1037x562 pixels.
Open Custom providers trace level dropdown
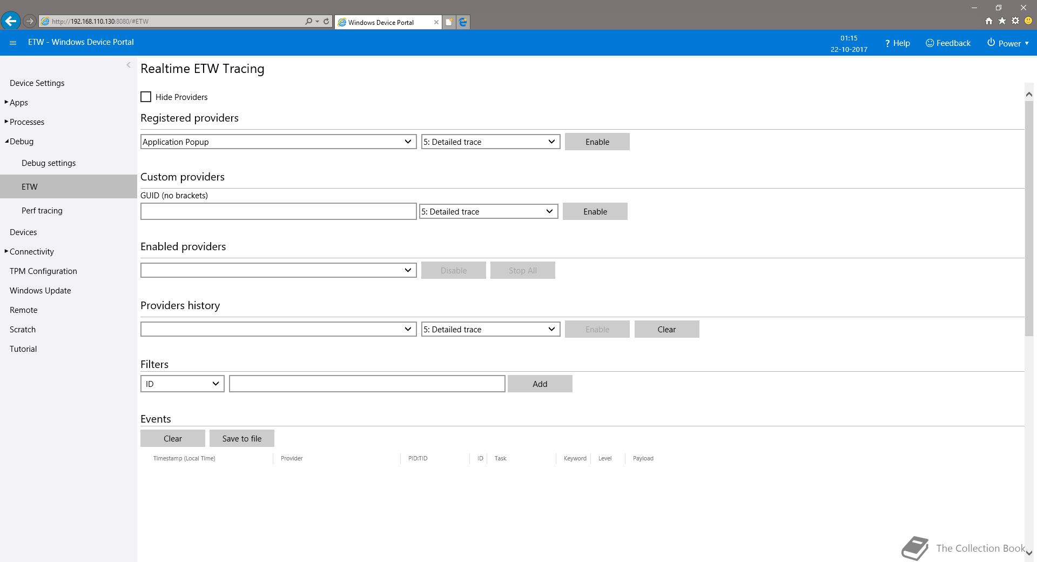point(488,211)
